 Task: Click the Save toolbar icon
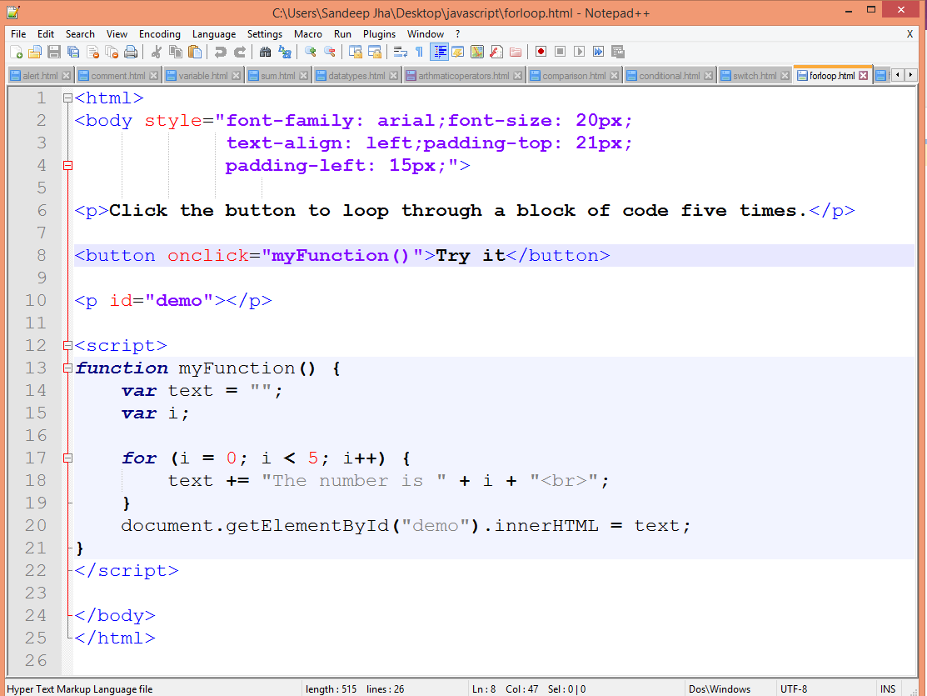click(54, 52)
